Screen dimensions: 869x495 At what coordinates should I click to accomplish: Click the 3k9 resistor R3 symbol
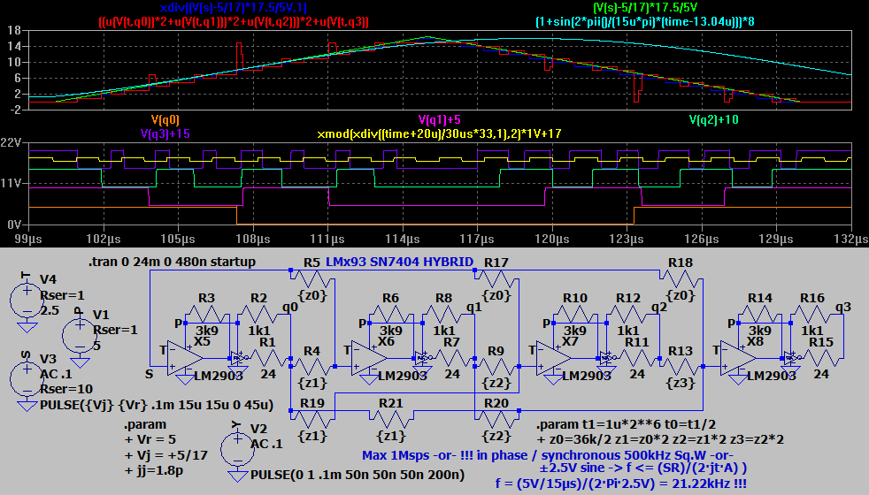207,314
